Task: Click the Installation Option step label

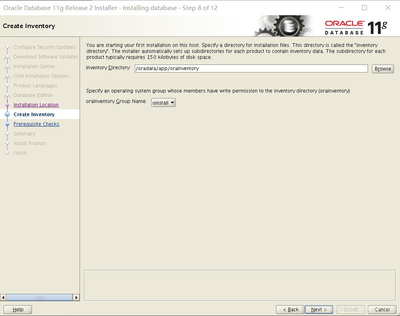Action: click(34, 66)
